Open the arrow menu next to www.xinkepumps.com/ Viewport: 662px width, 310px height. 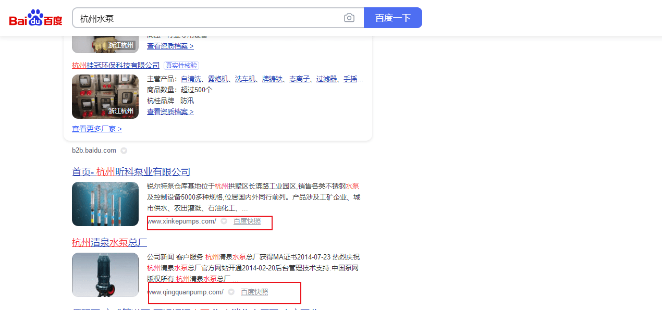pos(224,221)
